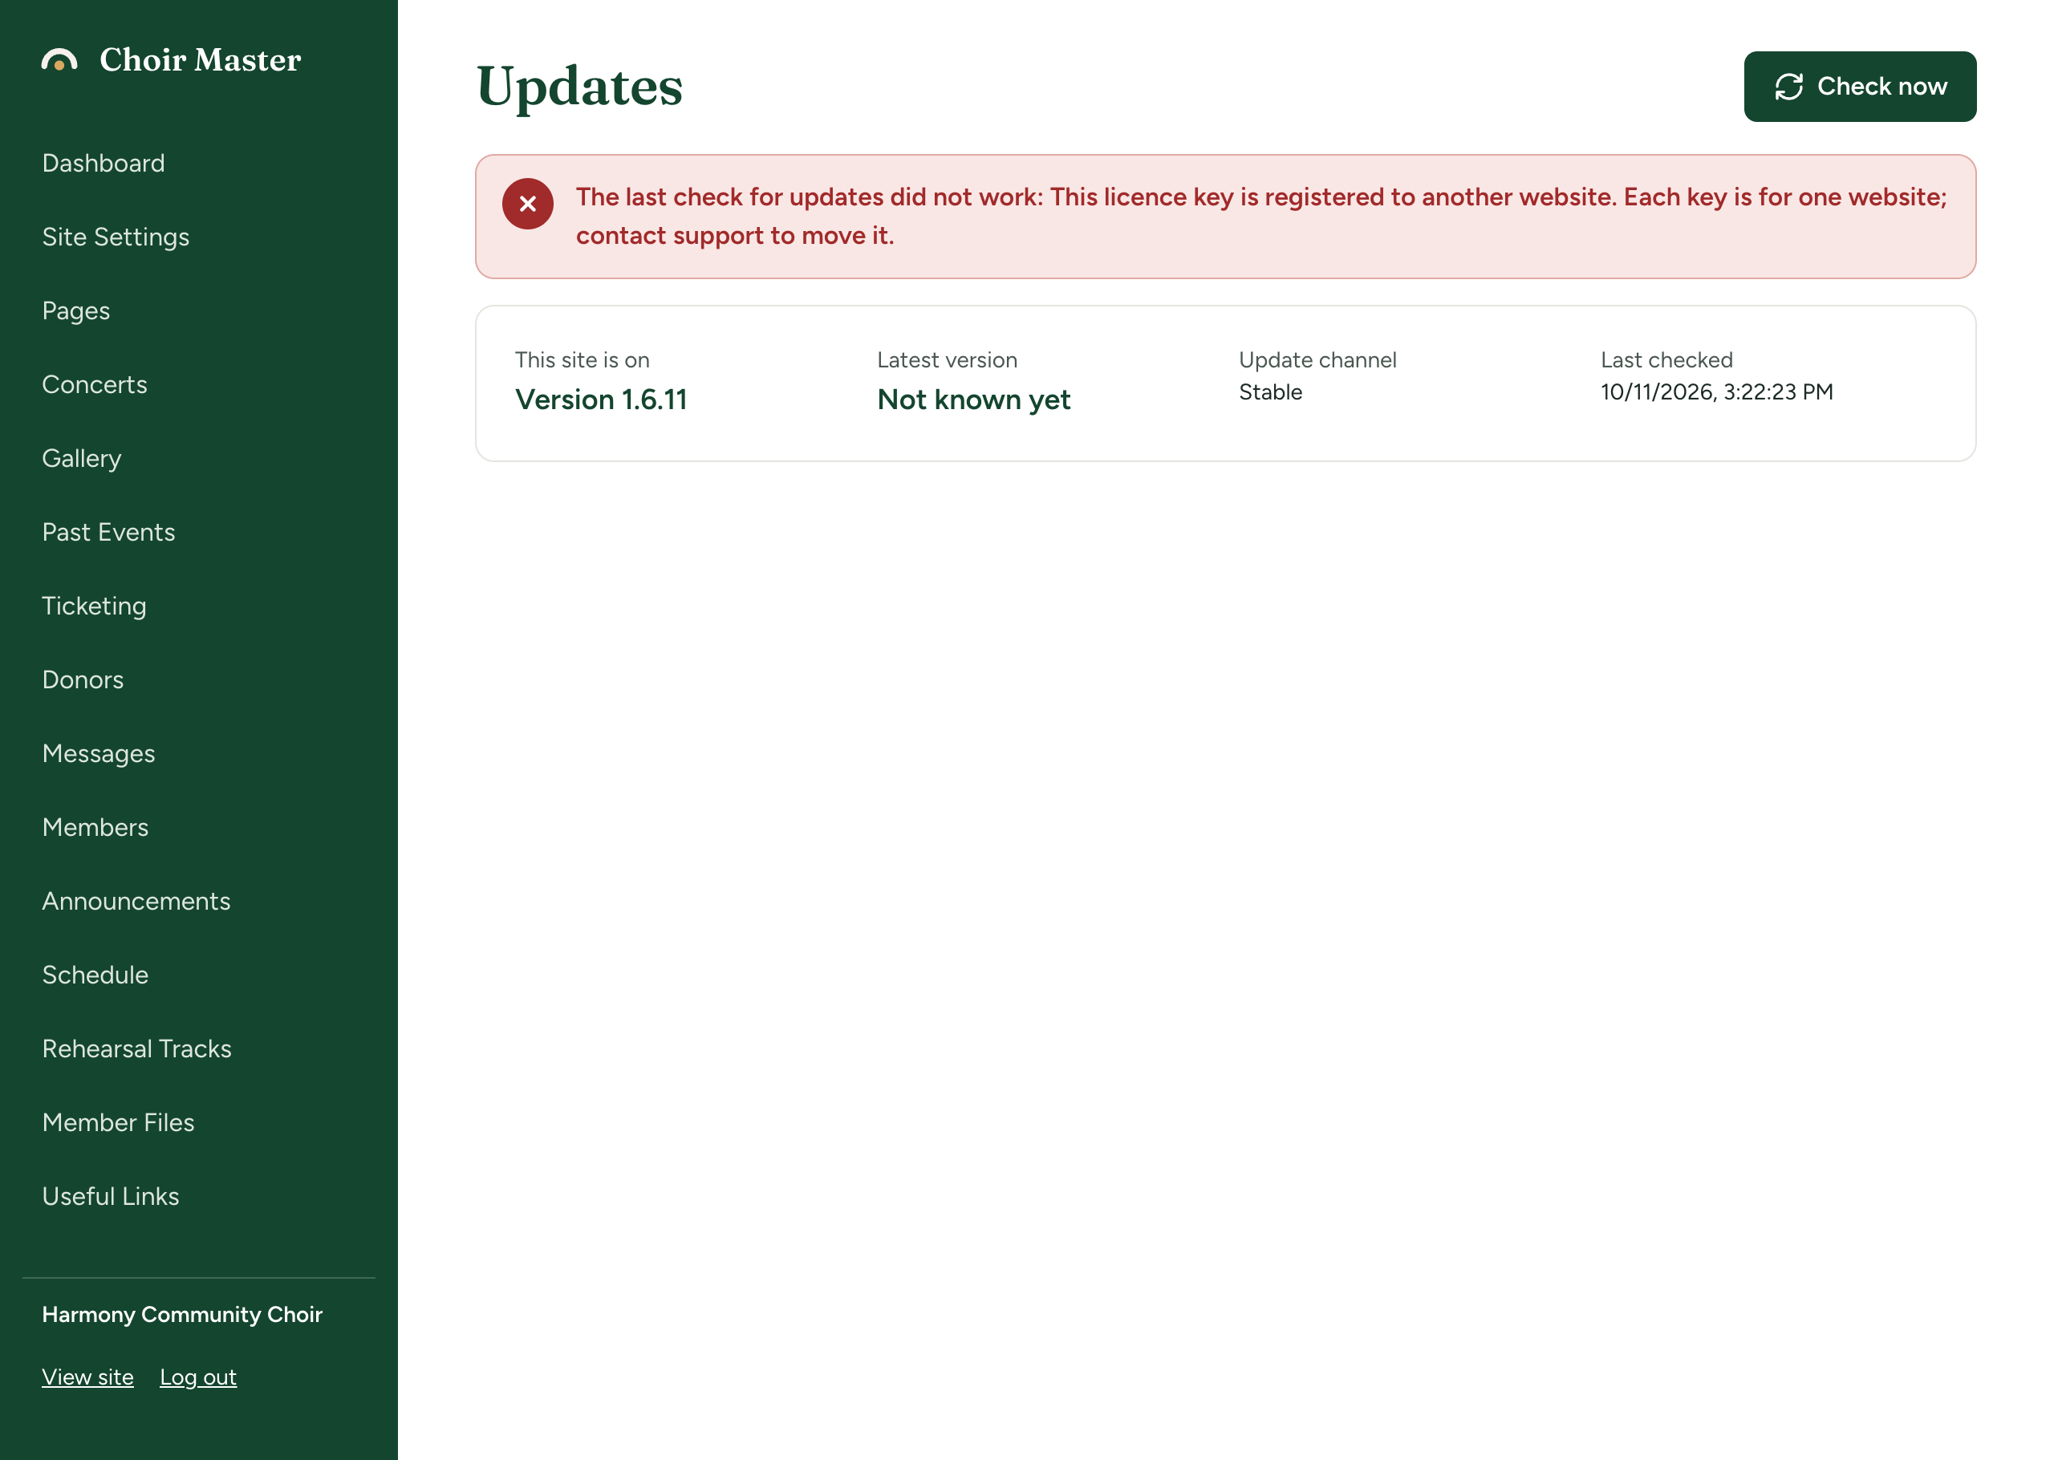The image size is (2054, 1460).
Task: Click the 'Update channel' label
Action: pyautogui.click(x=1317, y=359)
